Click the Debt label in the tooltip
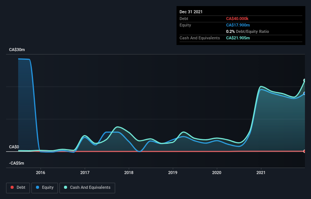The width and height of the screenshot is (311, 199). click(184, 19)
